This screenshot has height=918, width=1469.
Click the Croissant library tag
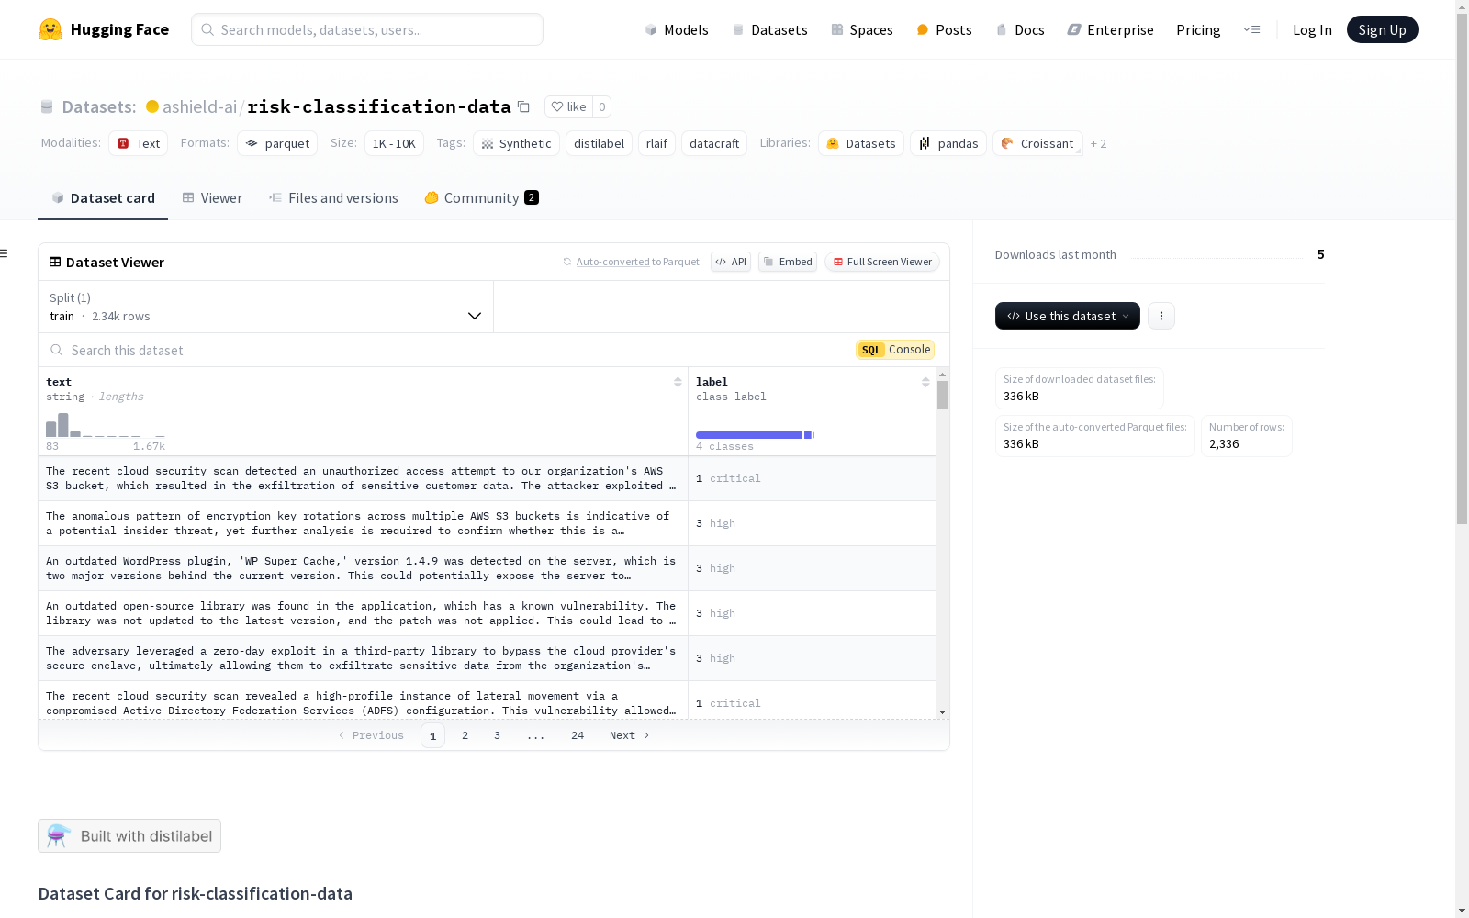click(x=1037, y=143)
